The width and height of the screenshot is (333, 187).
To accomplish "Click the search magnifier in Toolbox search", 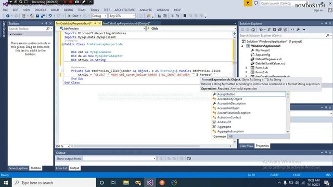I will tap(48, 29).
